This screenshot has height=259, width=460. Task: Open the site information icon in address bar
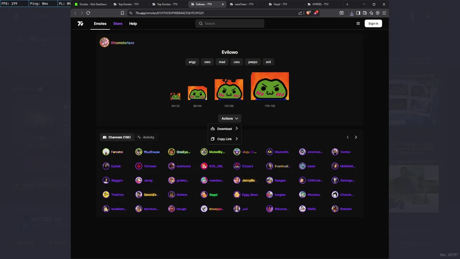coord(131,13)
